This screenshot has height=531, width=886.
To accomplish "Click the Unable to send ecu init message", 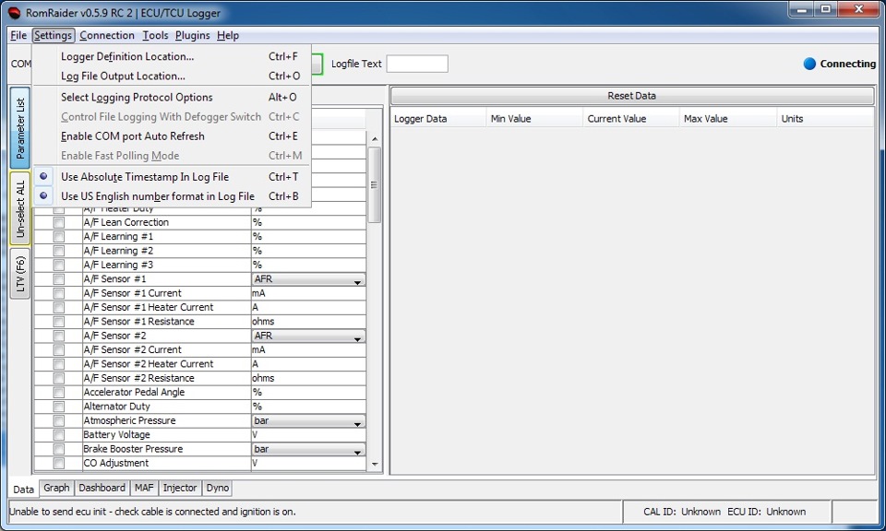I will (152, 512).
